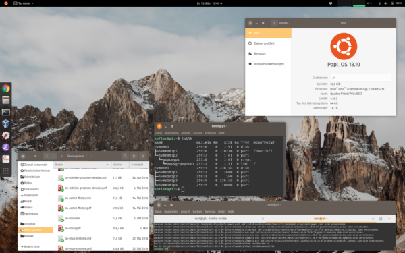Screen dimensions: 405x253
Task: Open Ansicht menu in the kofler@p1 terminal
Action: pyautogui.click(x=186, y=133)
